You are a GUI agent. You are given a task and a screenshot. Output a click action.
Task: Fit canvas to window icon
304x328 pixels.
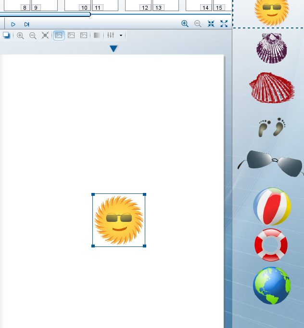(45, 35)
